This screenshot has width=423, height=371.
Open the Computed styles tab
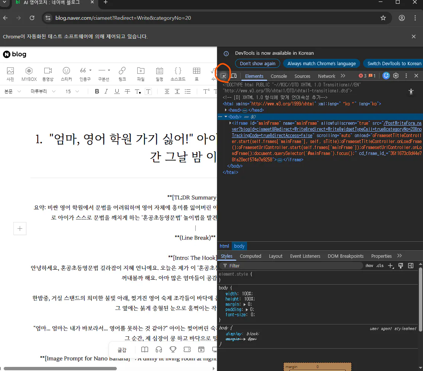(250, 256)
